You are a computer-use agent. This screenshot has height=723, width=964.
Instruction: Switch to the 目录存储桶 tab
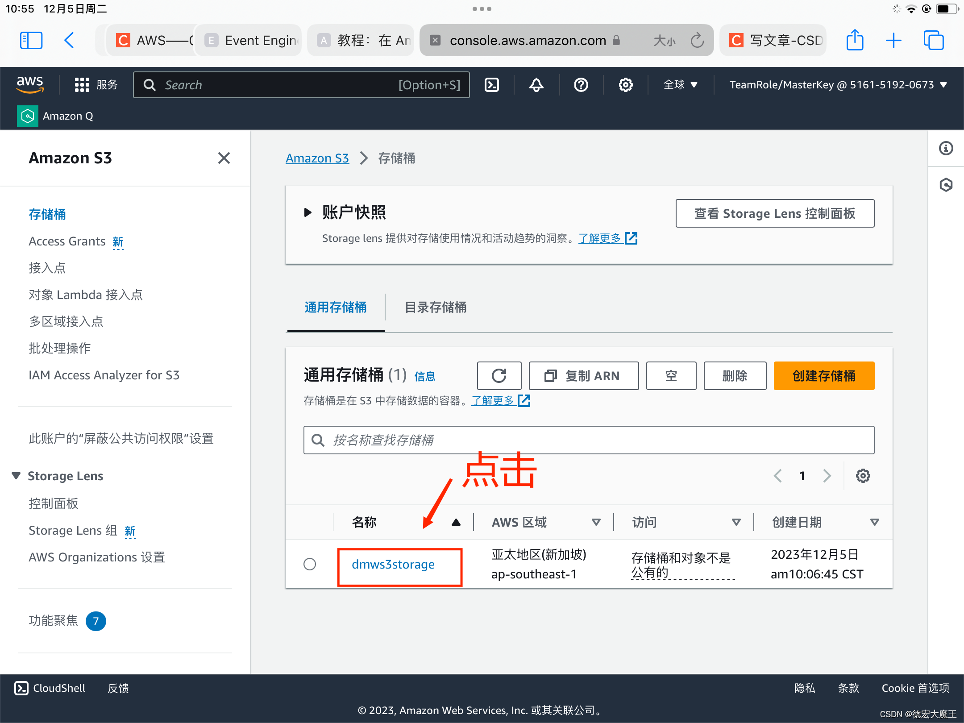point(436,307)
